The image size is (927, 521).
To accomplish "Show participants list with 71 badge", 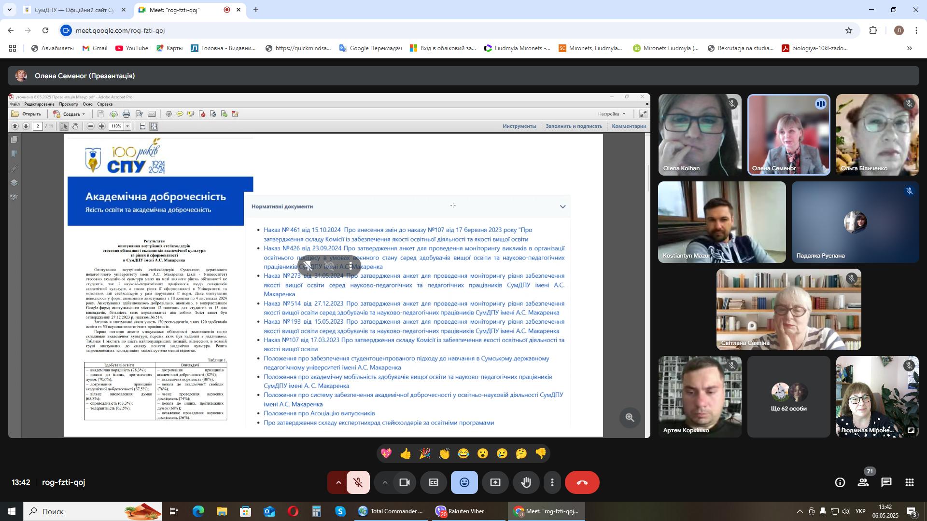I will tap(863, 482).
